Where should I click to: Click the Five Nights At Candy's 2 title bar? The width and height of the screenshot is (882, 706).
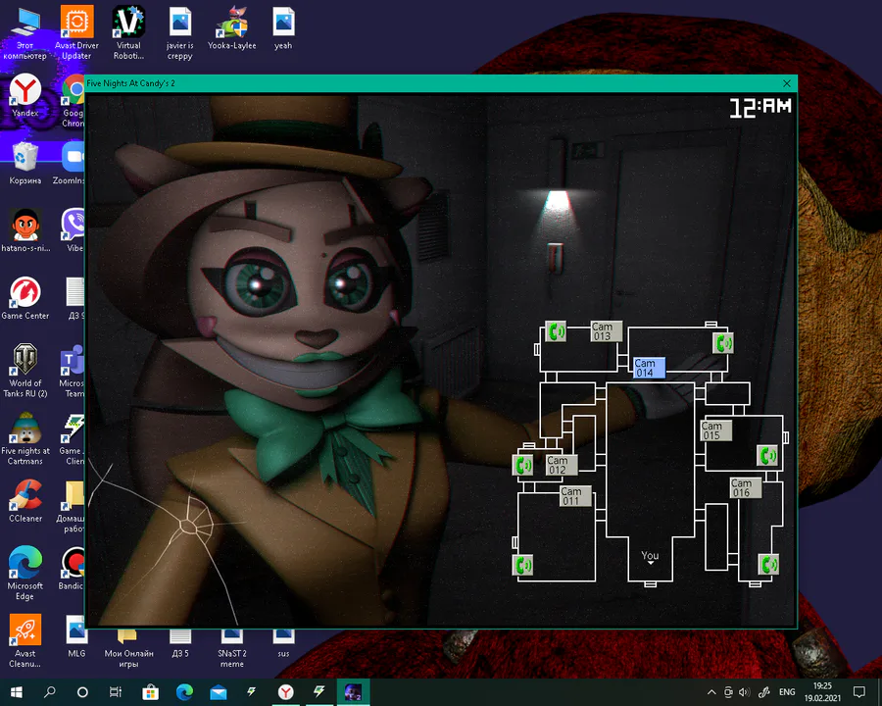(x=441, y=83)
